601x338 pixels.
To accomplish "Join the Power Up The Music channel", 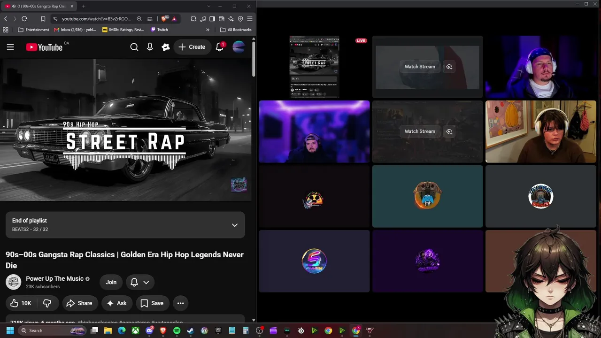I will tap(111, 282).
